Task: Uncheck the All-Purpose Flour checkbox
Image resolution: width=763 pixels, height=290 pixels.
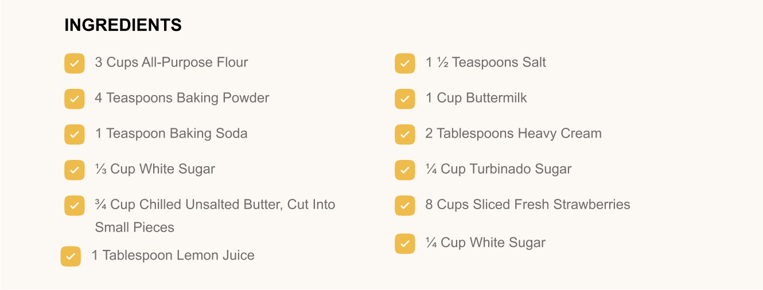Action: [75, 64]
